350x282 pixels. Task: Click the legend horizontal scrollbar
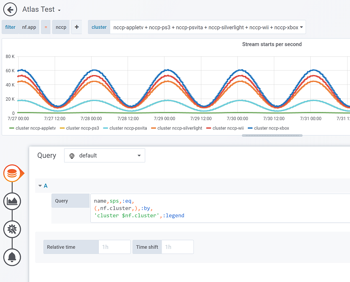click(272, 135)
